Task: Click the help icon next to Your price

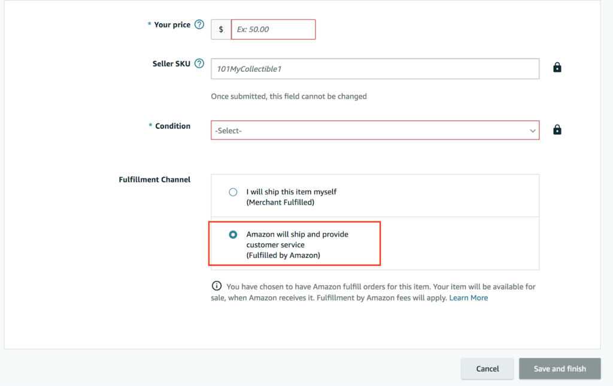Action: click(x=199, y=25)
